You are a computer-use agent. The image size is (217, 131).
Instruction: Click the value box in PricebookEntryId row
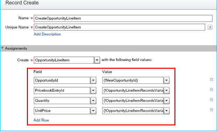133,90
